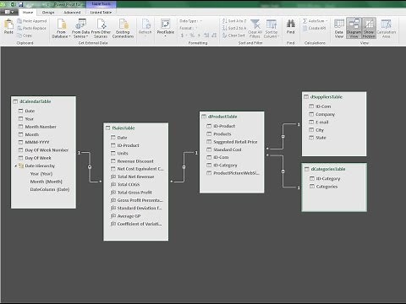
Task: Select Revenue Discount field
Action: (x=135, y=161)
